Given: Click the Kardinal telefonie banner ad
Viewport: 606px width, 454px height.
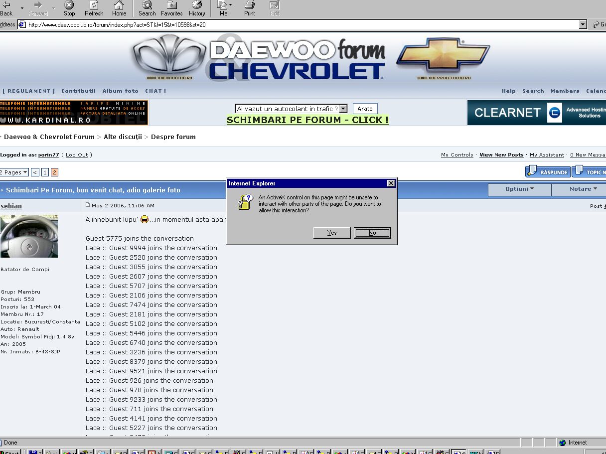Looking at the screenshot, I should coord(74,112).
